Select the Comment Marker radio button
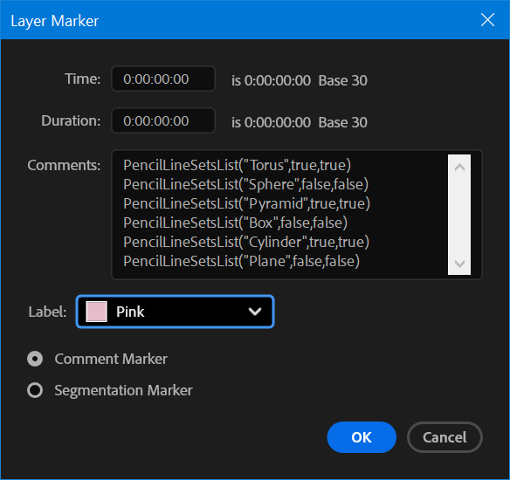Viewport: 510px width, 480px height. click(35, 359)
